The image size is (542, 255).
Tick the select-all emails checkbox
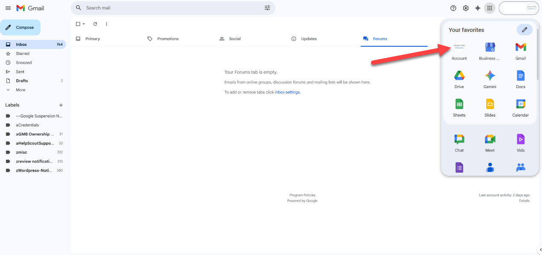pyautogui.click(x=78, y=24)
